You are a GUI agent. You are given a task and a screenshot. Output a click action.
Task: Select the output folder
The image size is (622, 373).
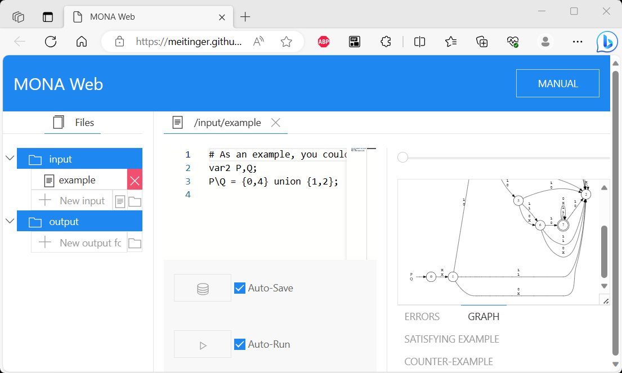pyautogui.click(x=79, y=221)
